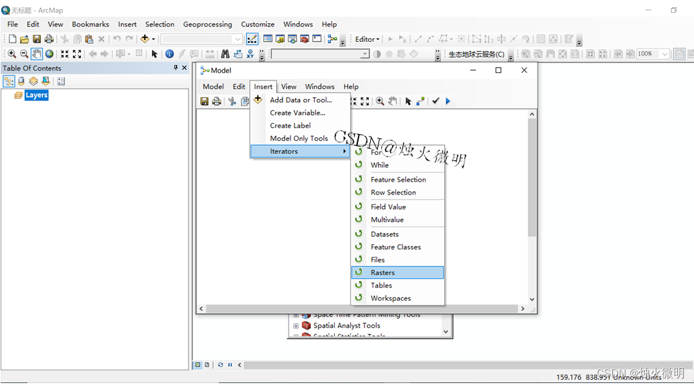
Task: Click the Full Extent globe icon
Action: click(49, 54)
